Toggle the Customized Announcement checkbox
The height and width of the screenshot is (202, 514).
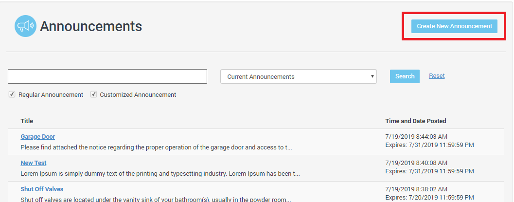[x=94, y=94]
